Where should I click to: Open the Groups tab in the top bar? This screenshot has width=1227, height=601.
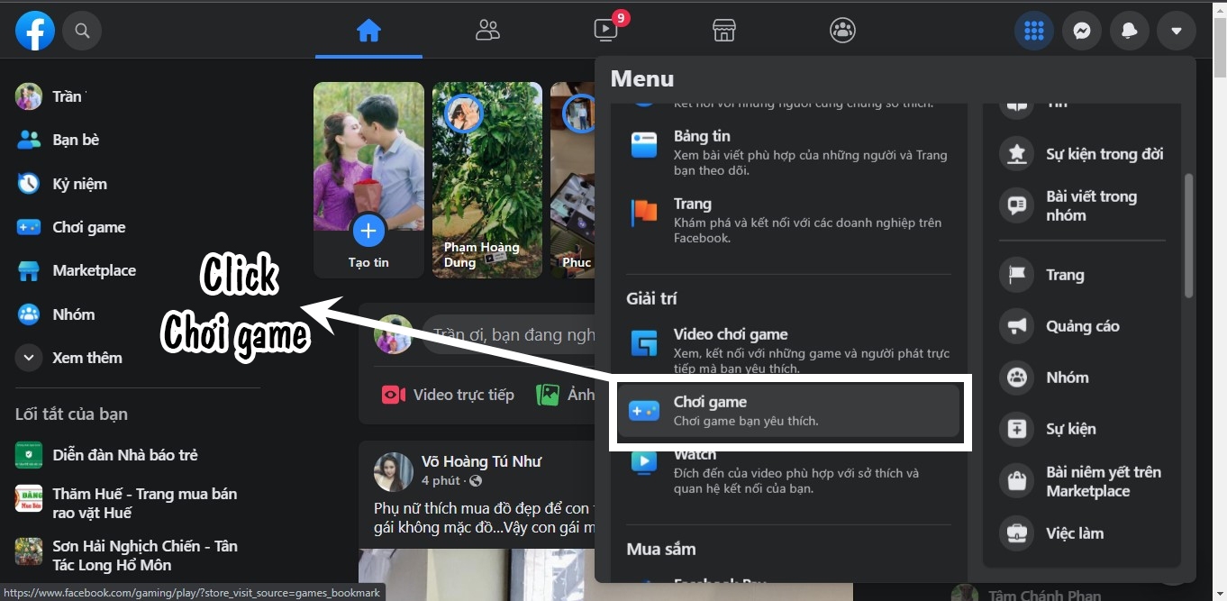842,31
